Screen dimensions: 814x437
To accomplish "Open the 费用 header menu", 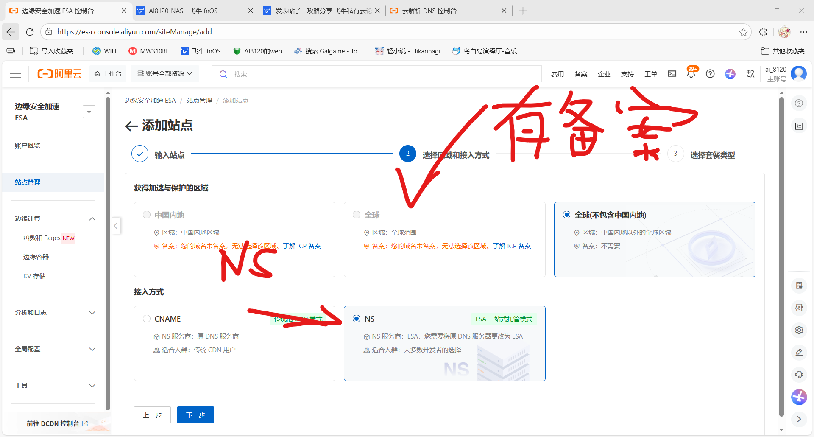I will 558,74.
